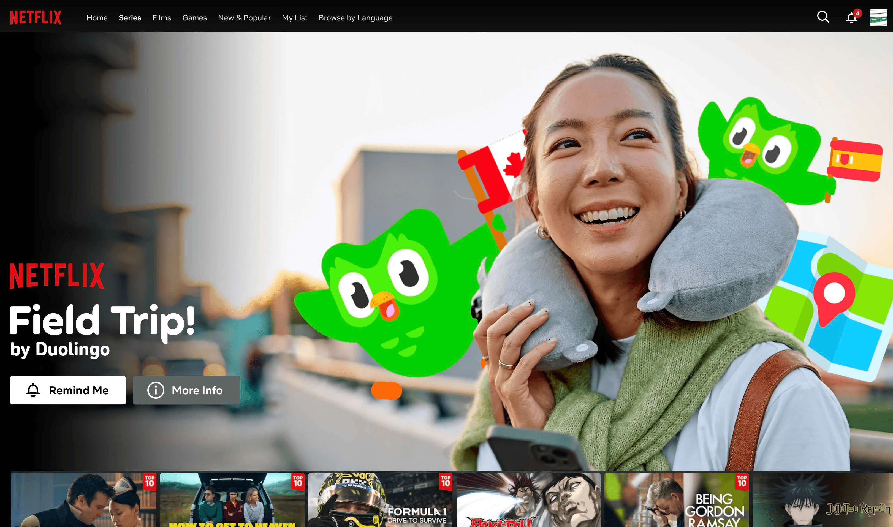Open the Baki-Dou anime thumbnail

coord(528,500)
